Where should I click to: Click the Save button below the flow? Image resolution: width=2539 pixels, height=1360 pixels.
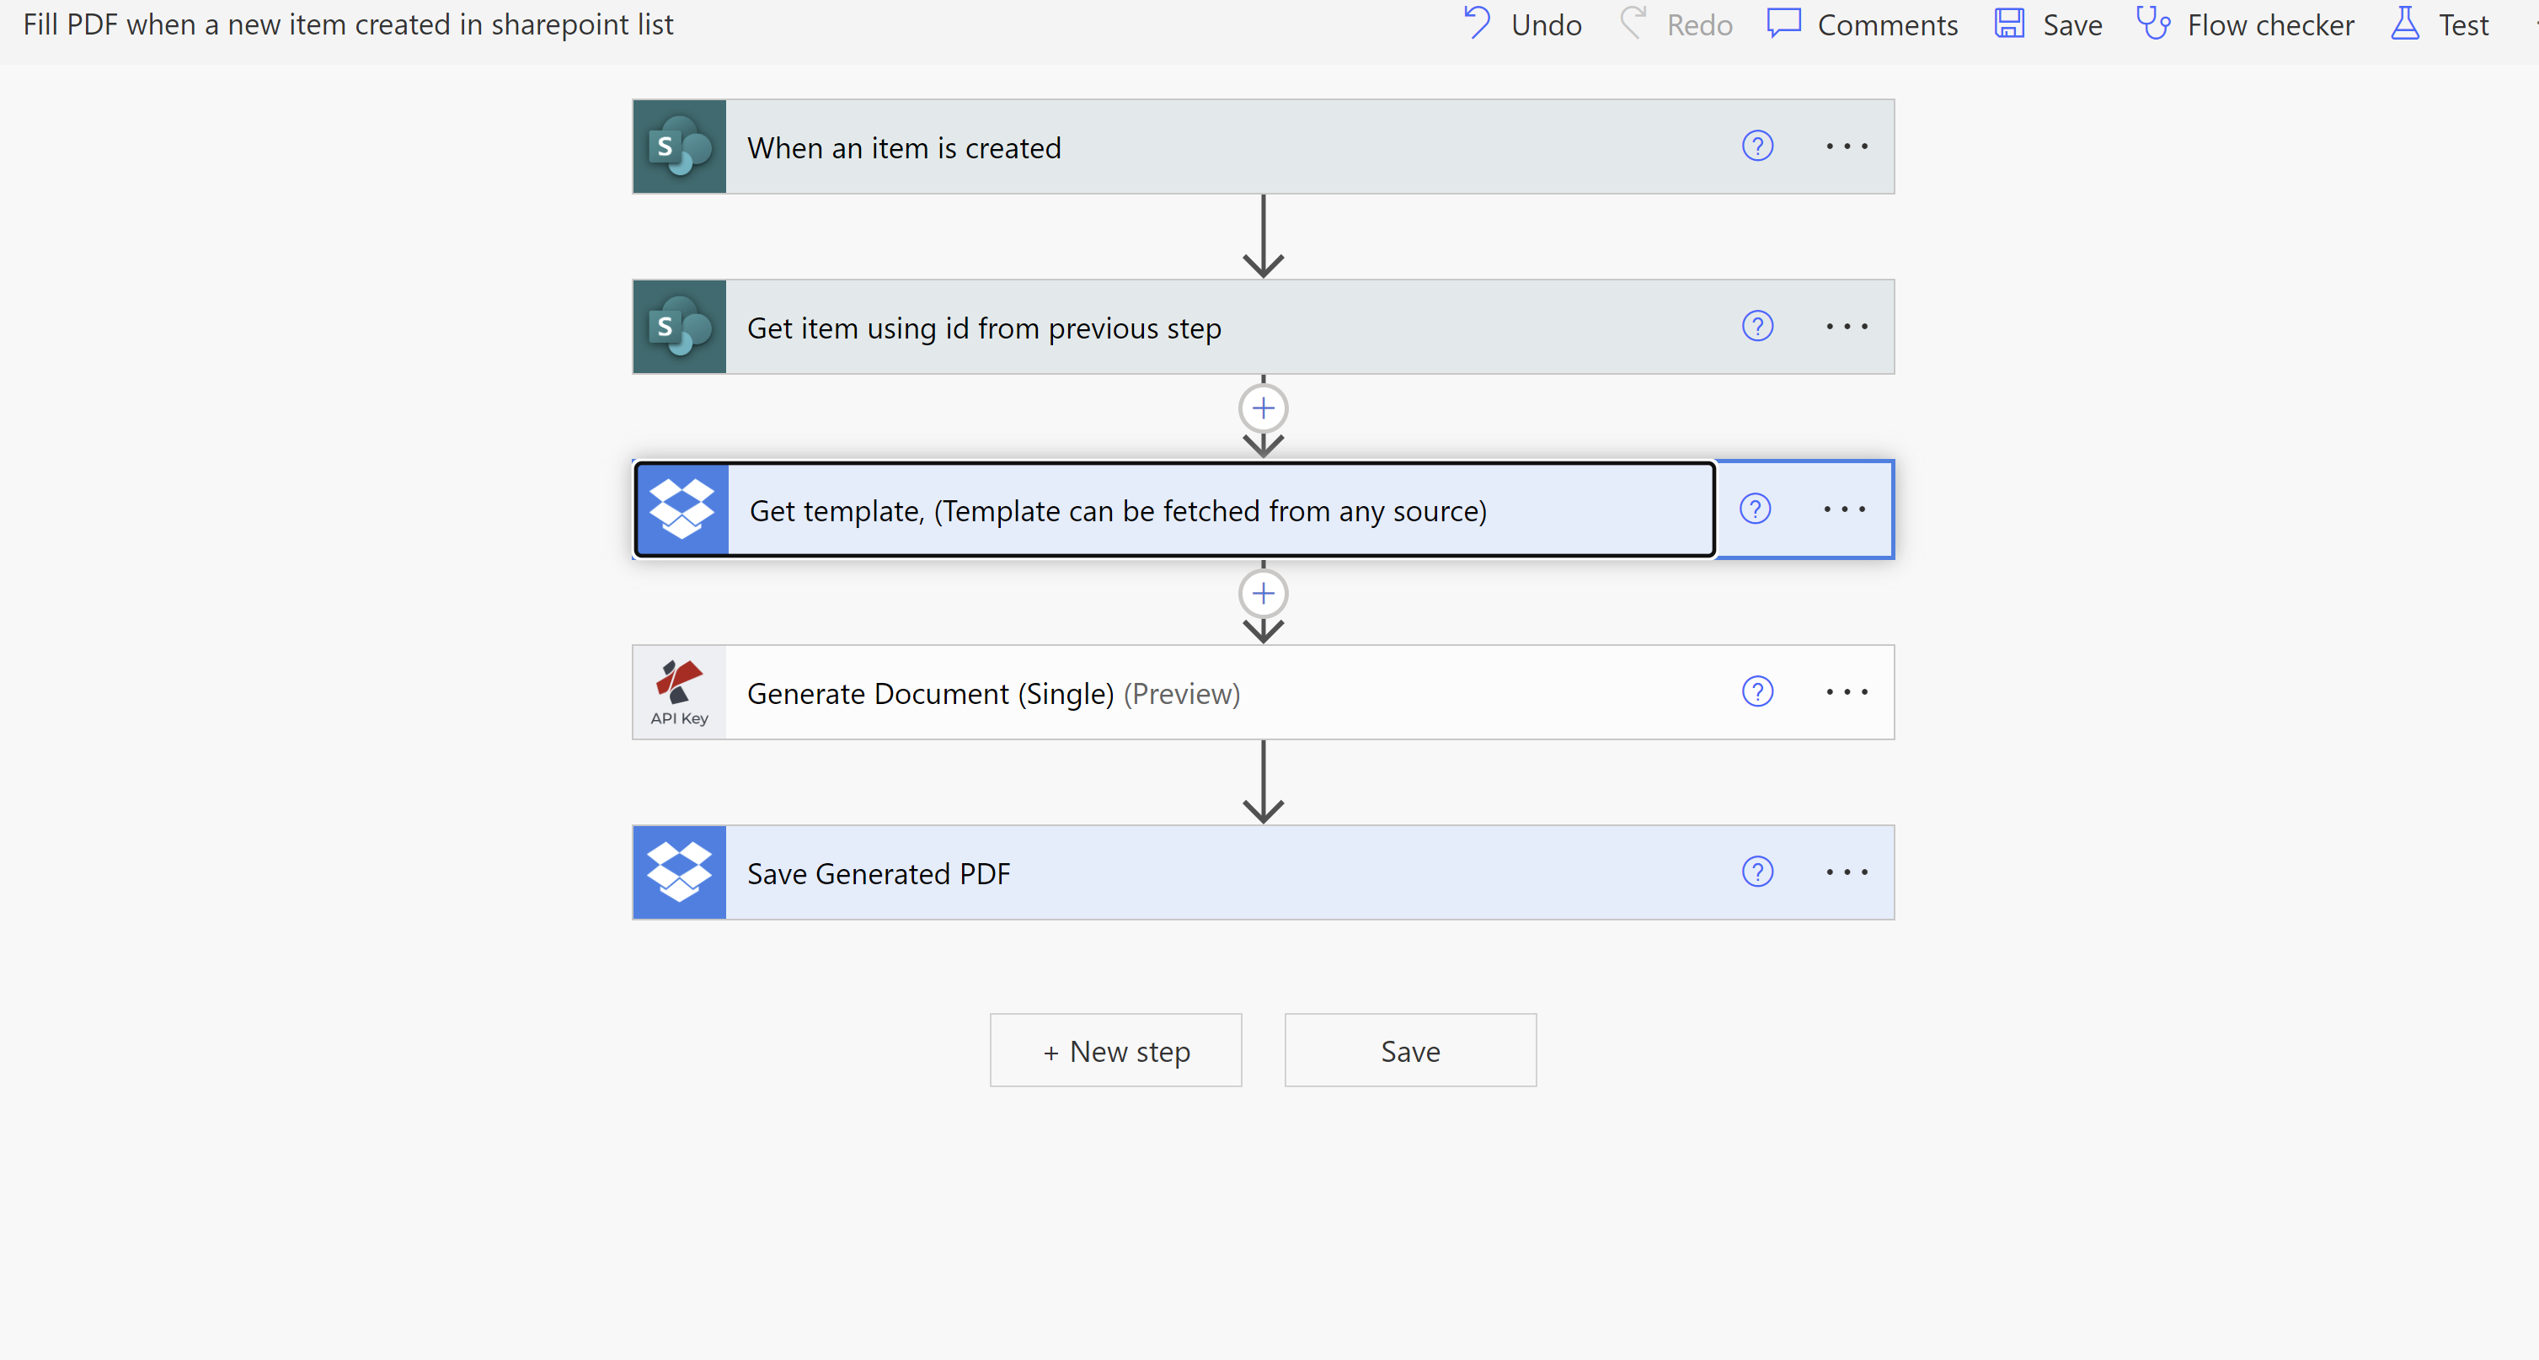point(1410,1051)
